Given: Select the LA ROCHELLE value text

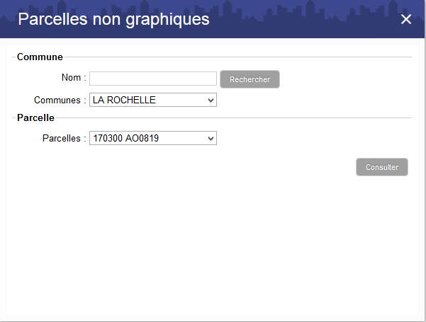Looking at the screenshot, I should click(124, 100).
